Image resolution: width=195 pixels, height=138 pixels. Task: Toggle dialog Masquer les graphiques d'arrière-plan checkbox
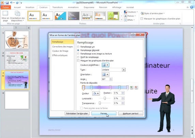click(x=78, y=61)
